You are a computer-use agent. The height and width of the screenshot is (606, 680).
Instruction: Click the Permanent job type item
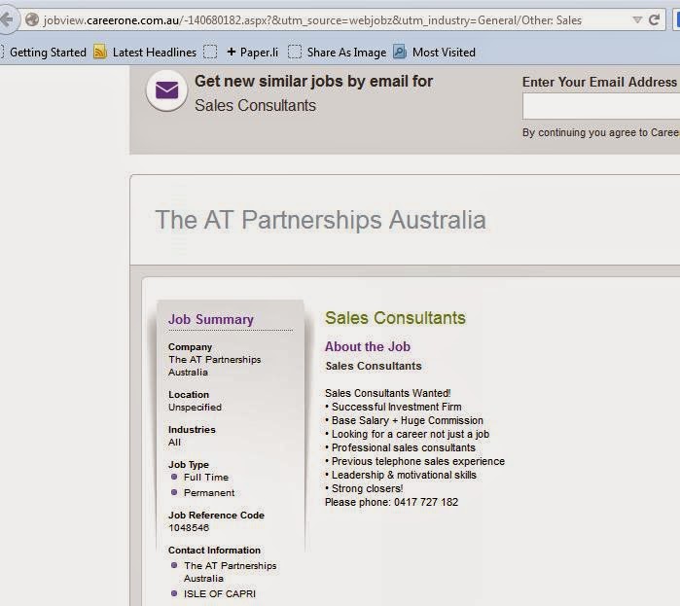[209, 493]
